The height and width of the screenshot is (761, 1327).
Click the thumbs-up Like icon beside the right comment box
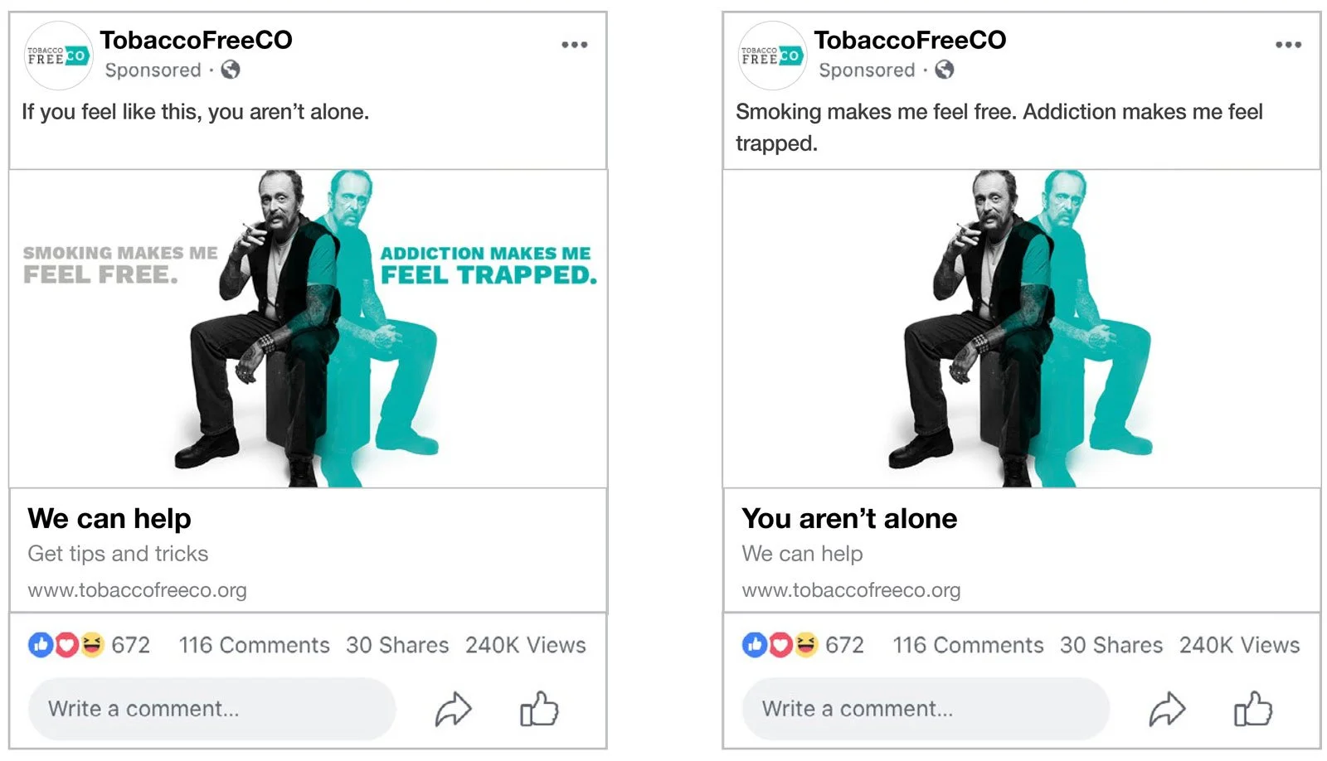[x=1252, y=709]
